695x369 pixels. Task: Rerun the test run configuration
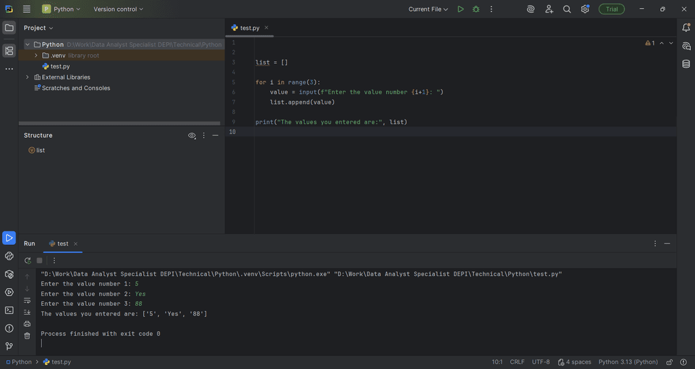27,260
